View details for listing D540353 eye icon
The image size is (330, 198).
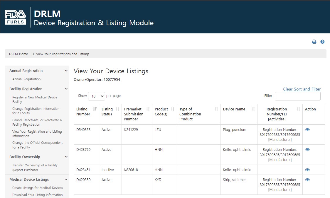307,130
